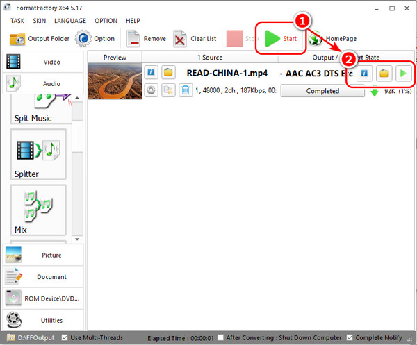This screenshot has width=417, height=345.
Task: Select the READ-CHINA-1.mp4 file name
Action: (x=227, y=73)
